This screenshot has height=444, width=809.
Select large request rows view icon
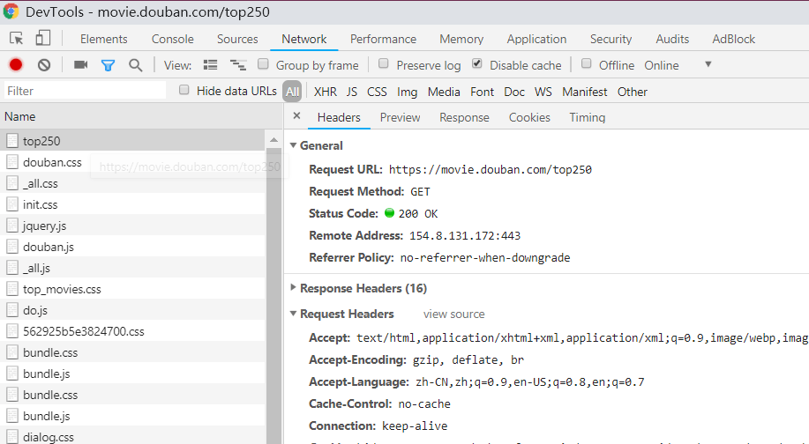[210, 65]
